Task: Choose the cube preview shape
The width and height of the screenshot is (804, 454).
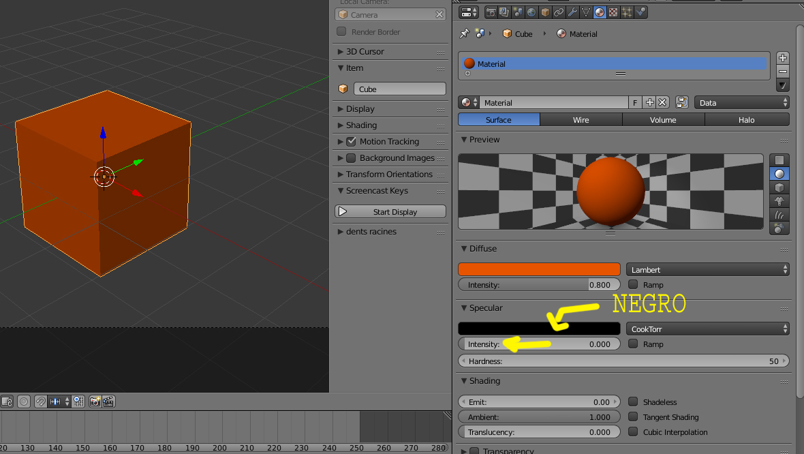Action: point(779,187)
